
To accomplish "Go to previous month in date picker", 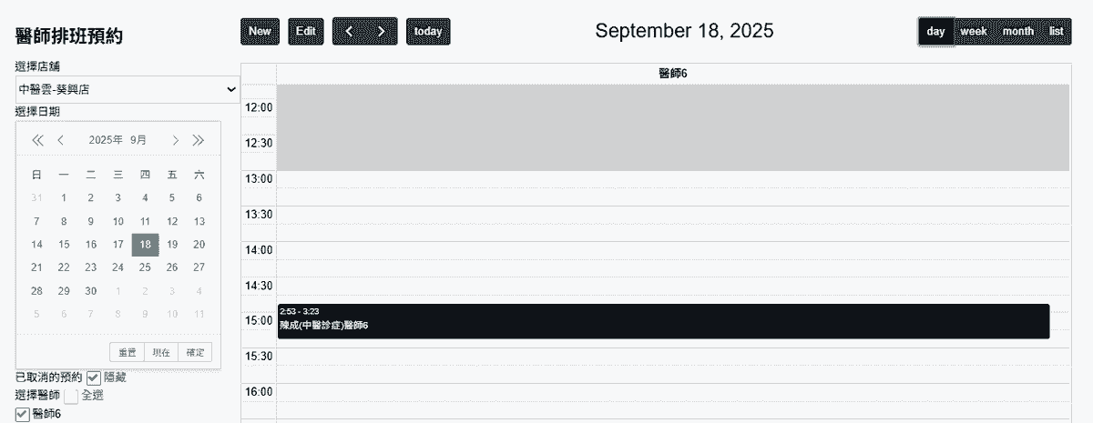I will 61,140.
